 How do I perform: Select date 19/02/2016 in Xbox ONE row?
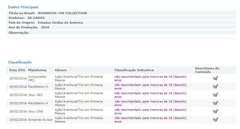pos(18,111)
